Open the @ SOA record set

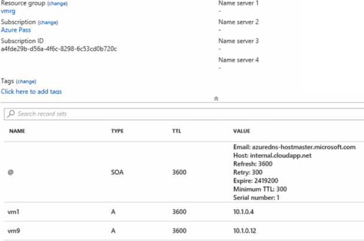[11, 172]
